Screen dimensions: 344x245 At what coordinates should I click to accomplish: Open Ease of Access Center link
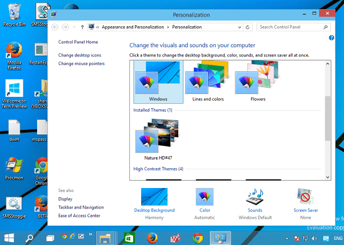(79, 216)
